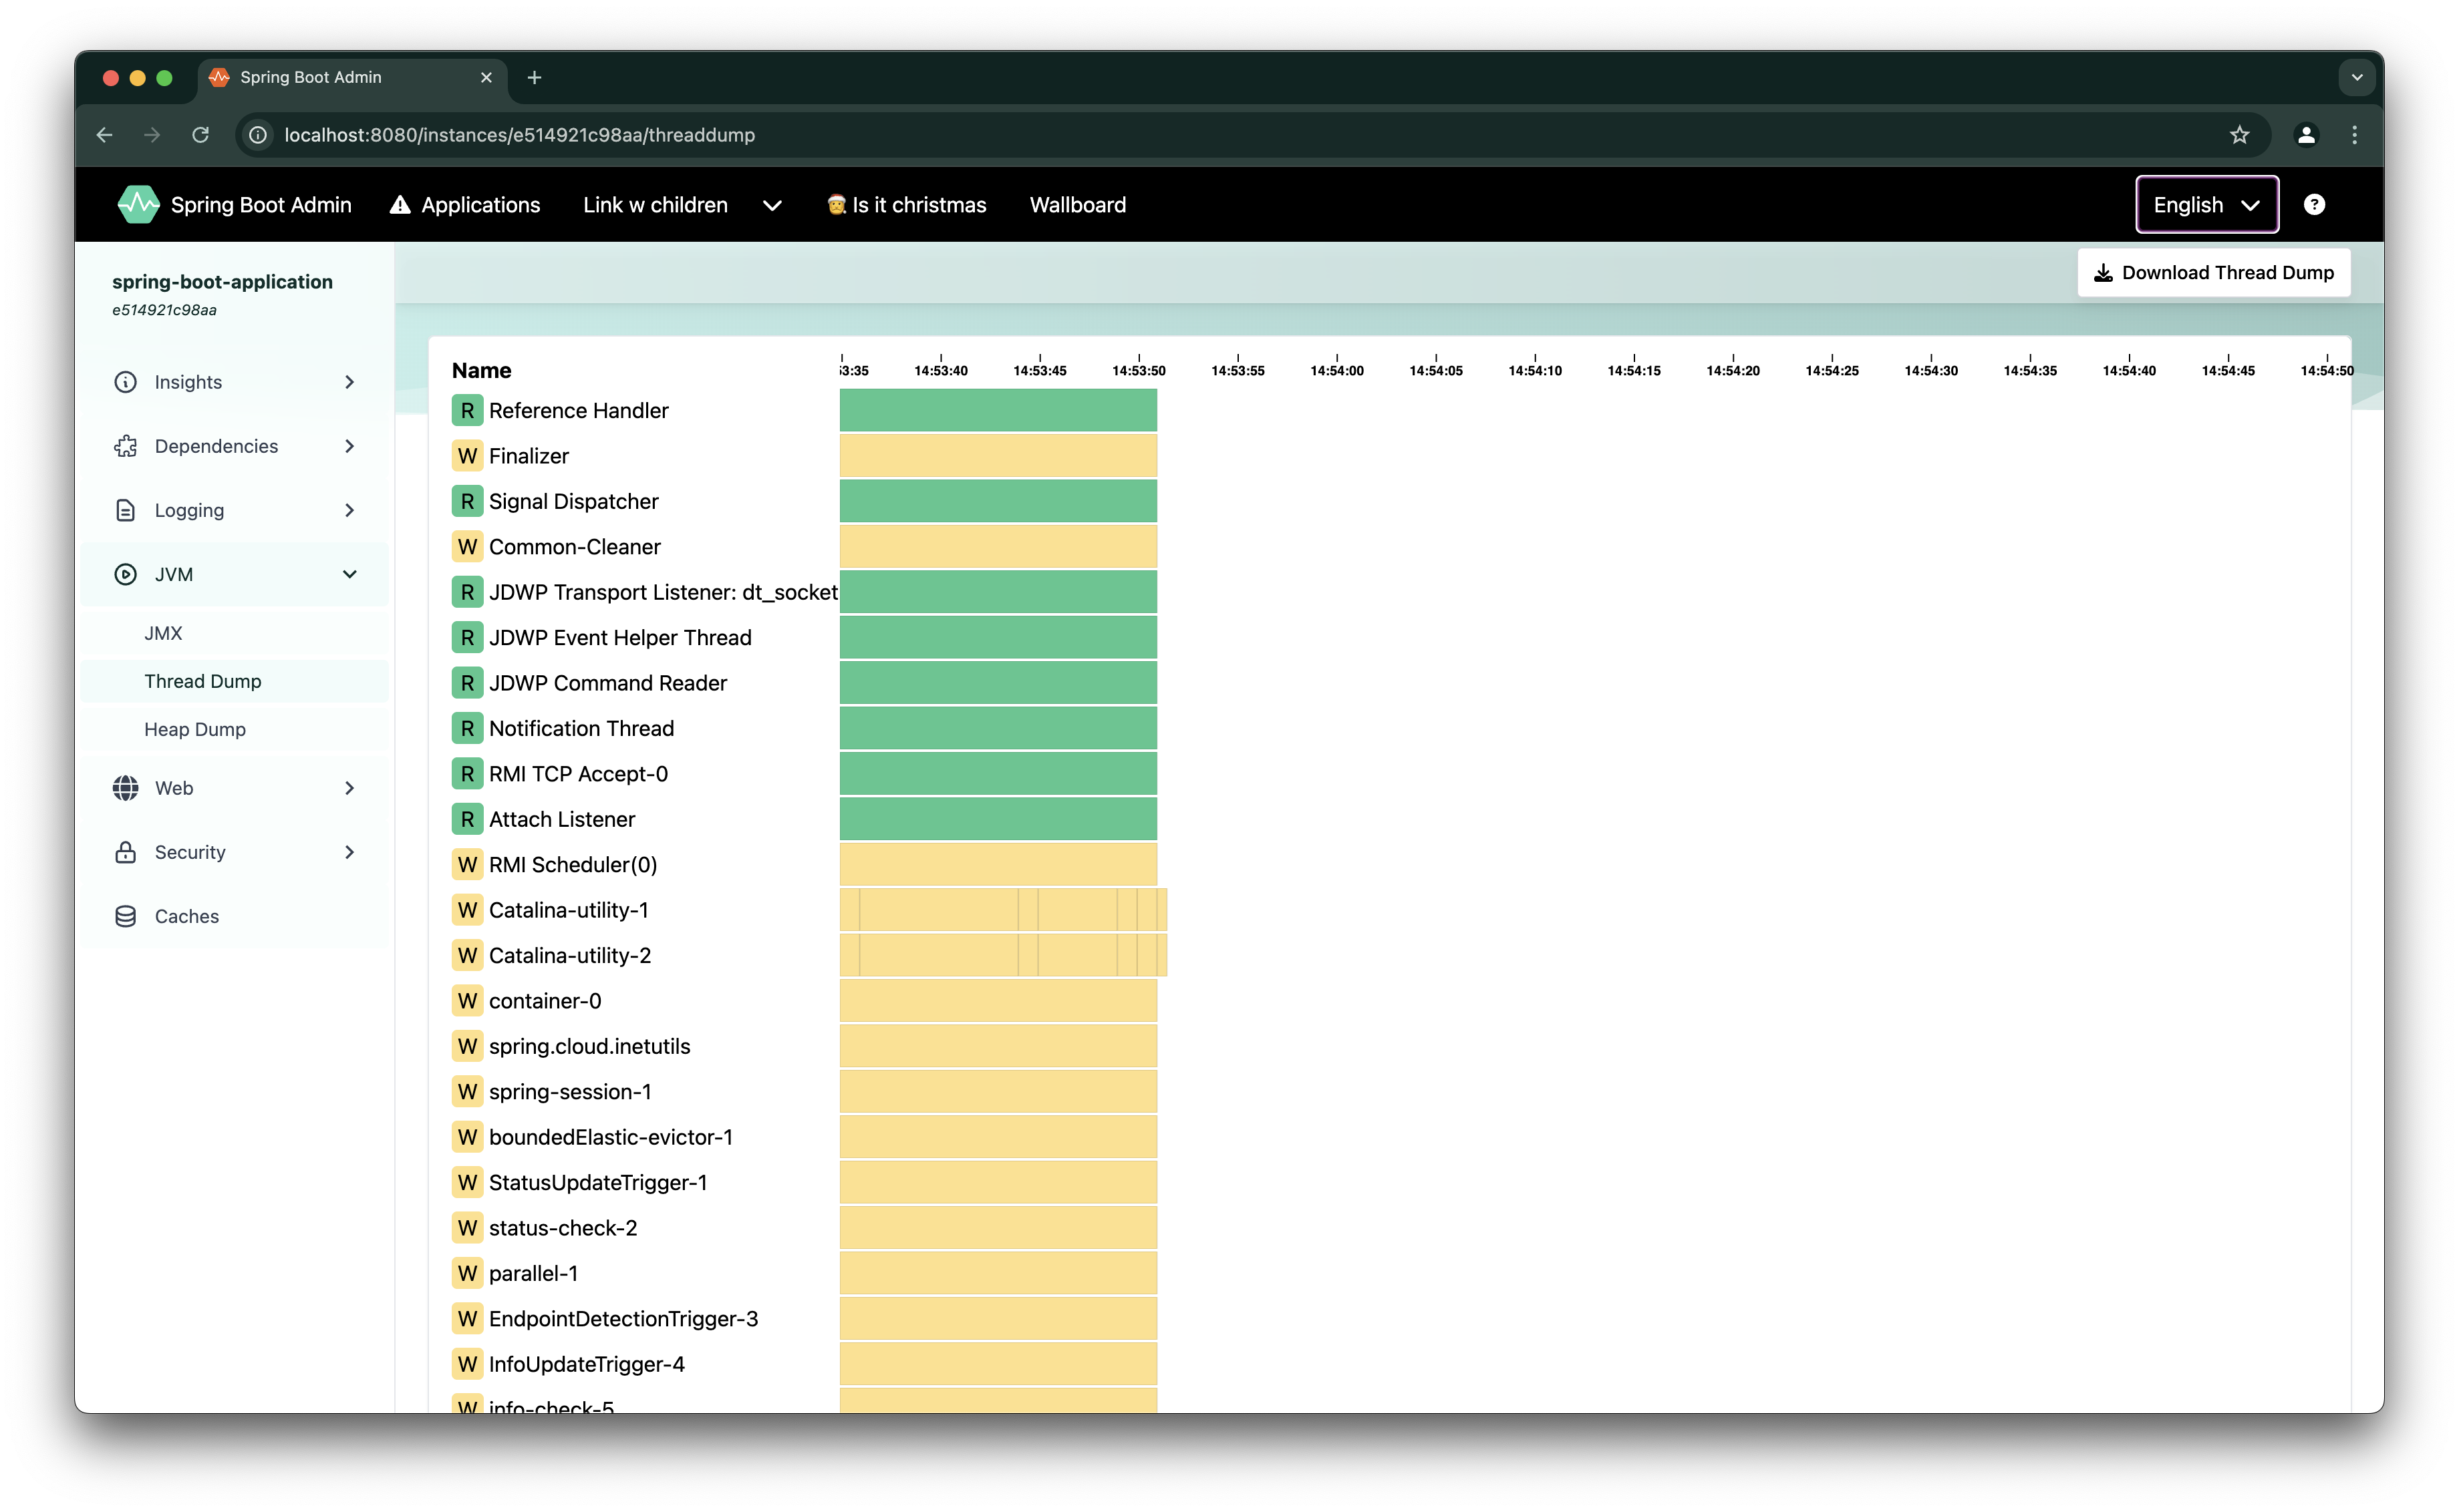
Task: Open the English language selector
Action: coord(2206,204)
